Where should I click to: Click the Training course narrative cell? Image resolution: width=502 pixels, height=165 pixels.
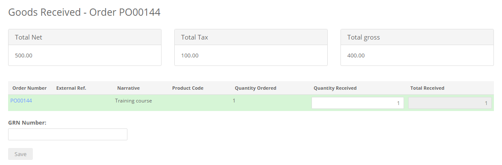pyautogui.click(x=133, y=101)
